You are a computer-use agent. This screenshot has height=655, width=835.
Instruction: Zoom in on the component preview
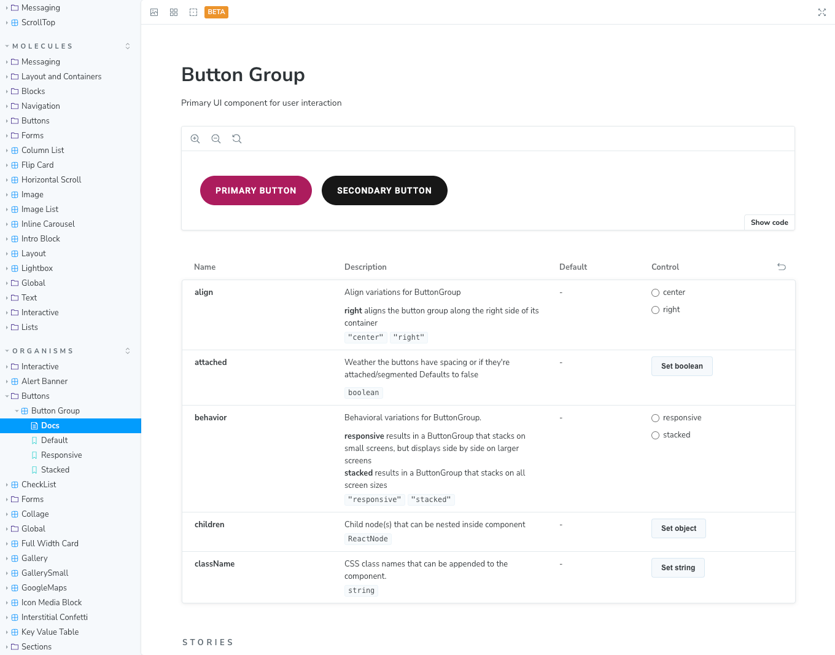pyautogui.click(x=195, y=138)
